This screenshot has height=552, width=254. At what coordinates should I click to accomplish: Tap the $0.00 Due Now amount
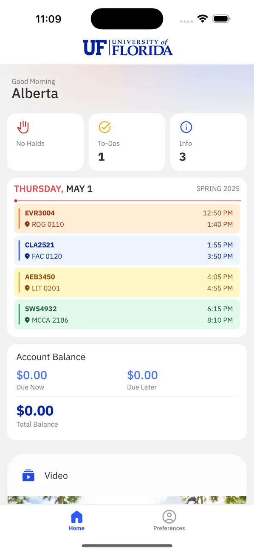click(x=32, y=375)
